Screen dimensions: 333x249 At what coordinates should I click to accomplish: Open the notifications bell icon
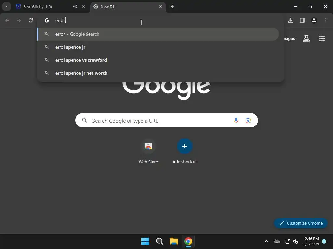pos(324,241)
